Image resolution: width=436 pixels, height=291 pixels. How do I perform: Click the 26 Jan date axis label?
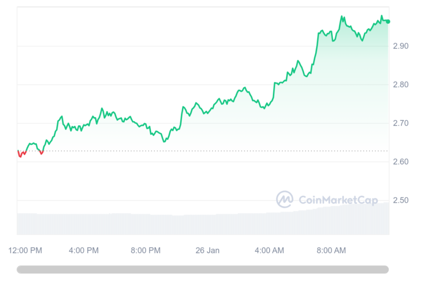point(207,250)
